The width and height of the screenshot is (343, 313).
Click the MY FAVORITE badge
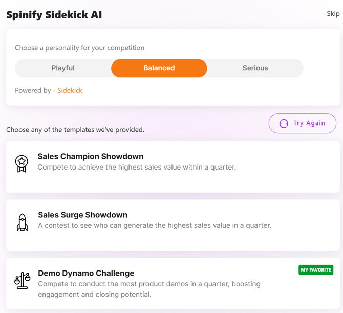coord(316,270)
